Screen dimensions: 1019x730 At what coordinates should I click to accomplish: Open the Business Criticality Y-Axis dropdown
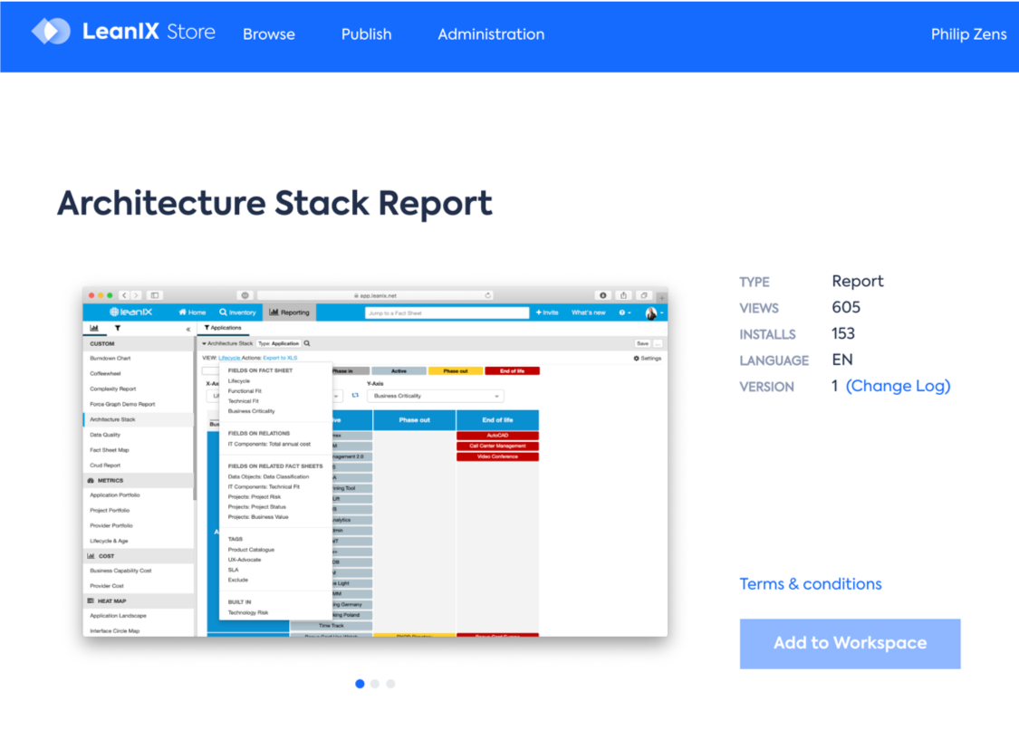coord(436,396)
